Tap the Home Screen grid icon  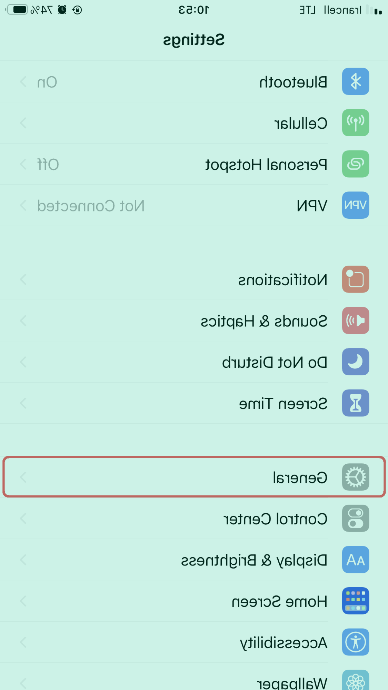pyautogui.click(x=355, y=601)
